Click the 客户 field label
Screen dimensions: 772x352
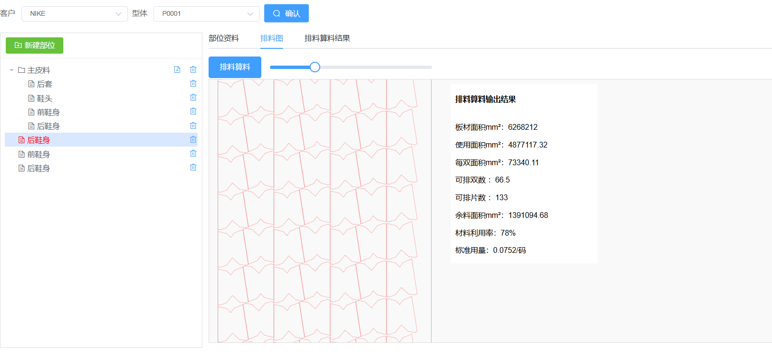pos(8,13)
